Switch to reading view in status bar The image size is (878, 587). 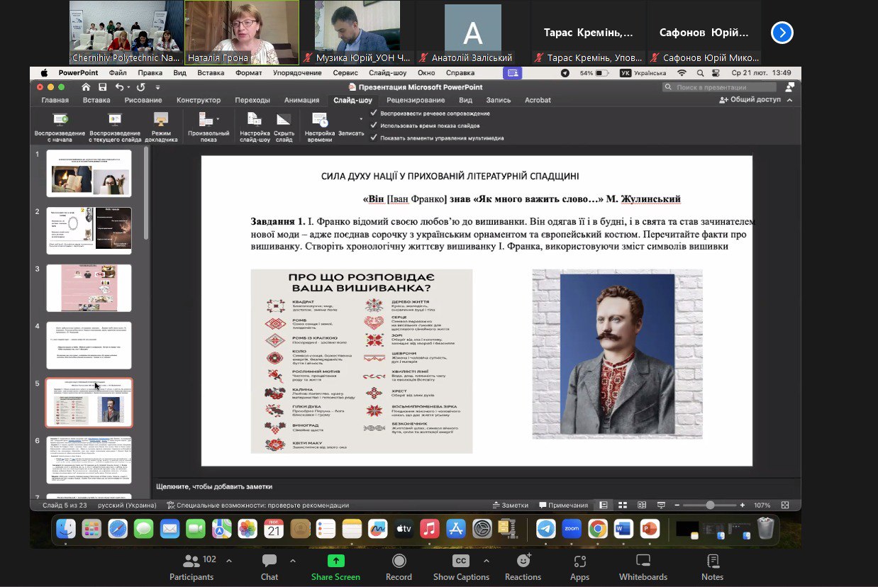[x=641, y=505]
